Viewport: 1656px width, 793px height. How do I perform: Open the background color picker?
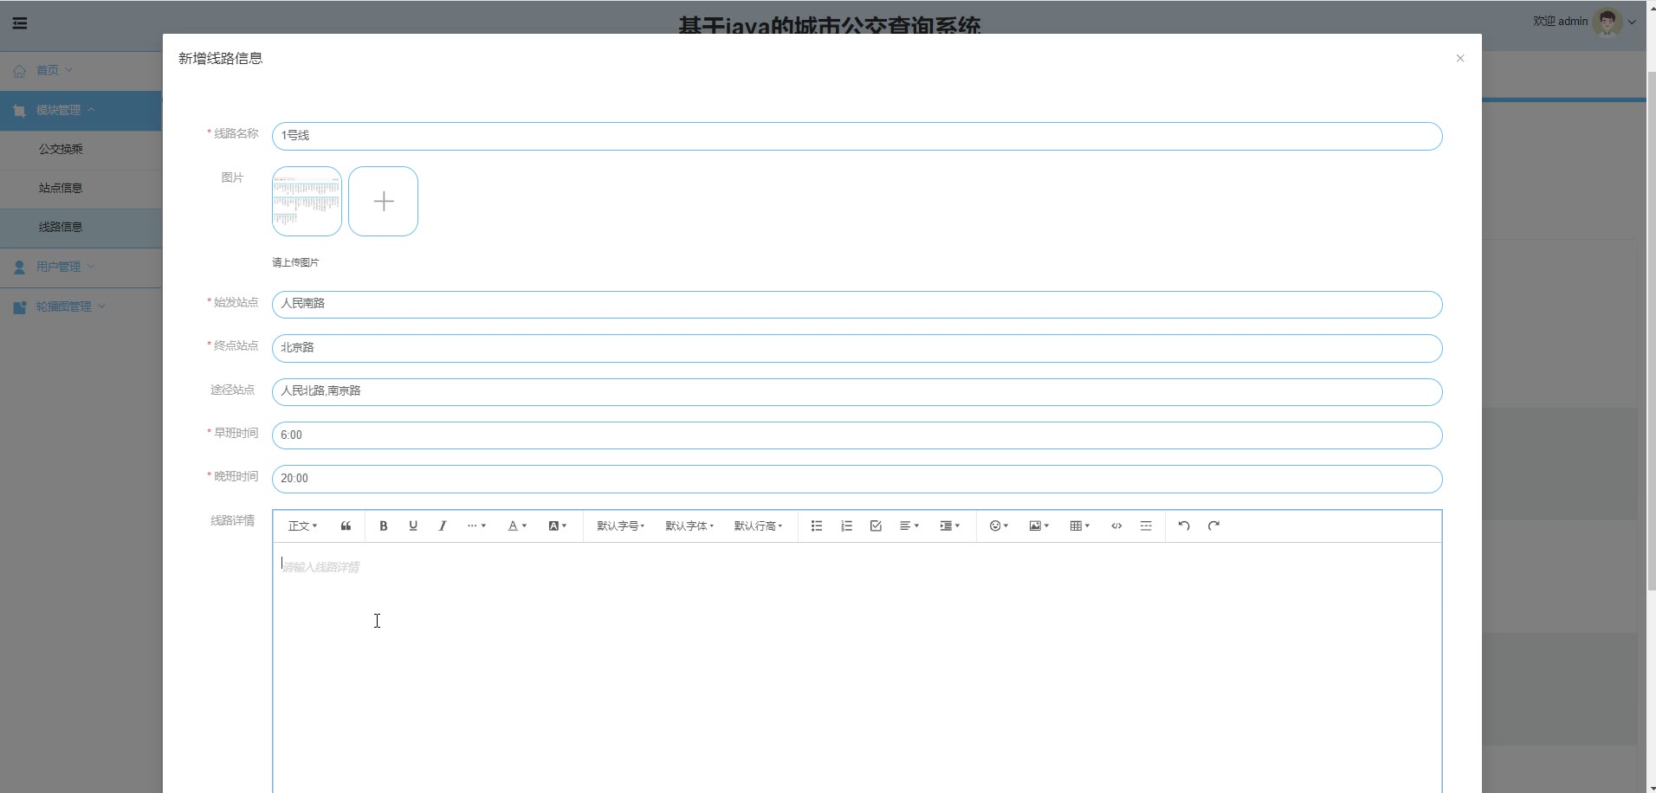pyautogui.click(x=558, y=525)
